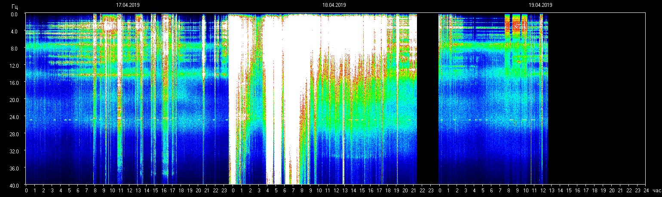This screenshot has width=662, height=197.
Task: Click the час hour unit label
Action: [656, 191]
